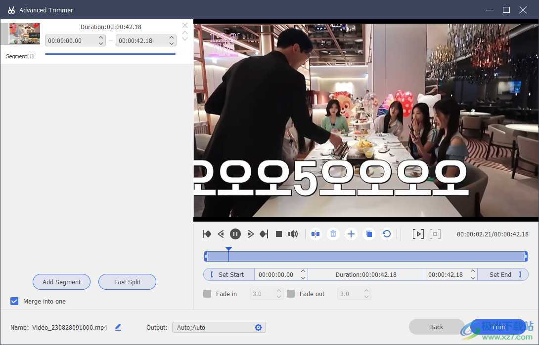The height and width of the screenshot is (345, 539).
Task: Mute the volume speaker icon
Action: [x=293, y=234]
